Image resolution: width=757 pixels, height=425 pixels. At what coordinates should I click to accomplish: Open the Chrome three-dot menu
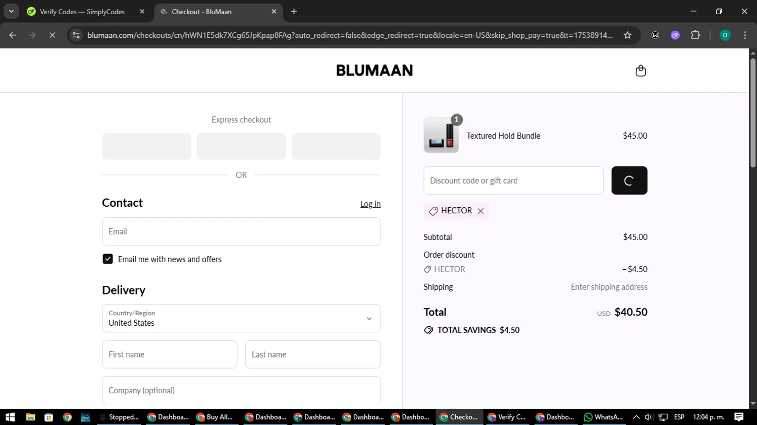pos(745,35)
